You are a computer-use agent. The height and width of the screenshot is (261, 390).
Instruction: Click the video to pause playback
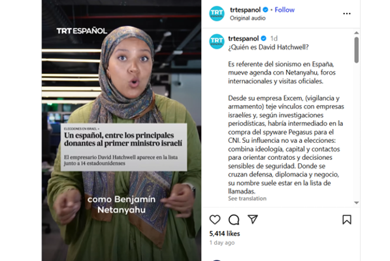pos(122,130)
